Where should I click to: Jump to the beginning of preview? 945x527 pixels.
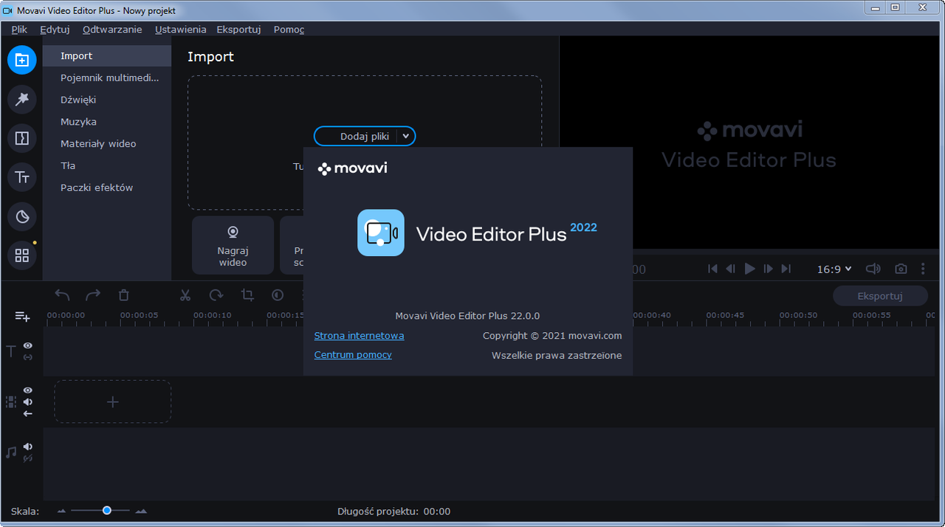712,269
